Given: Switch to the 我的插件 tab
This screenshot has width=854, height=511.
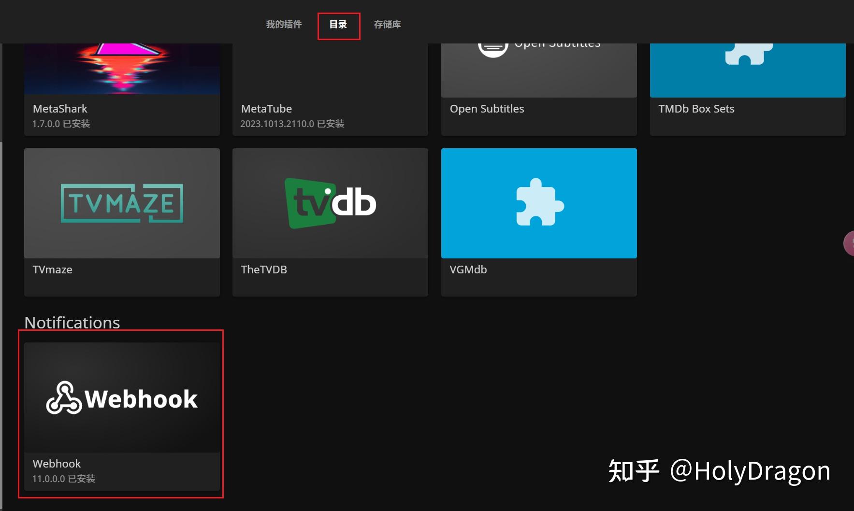Looking at the screenshot, I should (284, 24).
